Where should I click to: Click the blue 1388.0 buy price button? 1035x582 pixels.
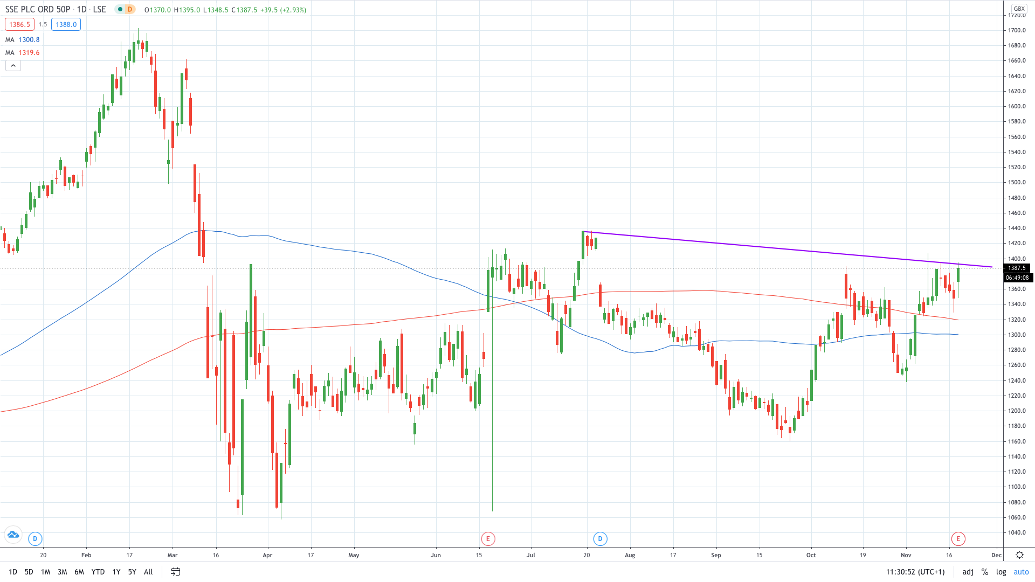click(x=66, y=24)
